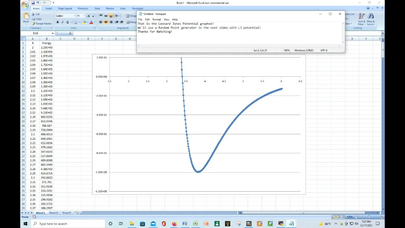Toggle Bold formatting
The height and width of the screenshot is (228, 405).
coord(58,22)
